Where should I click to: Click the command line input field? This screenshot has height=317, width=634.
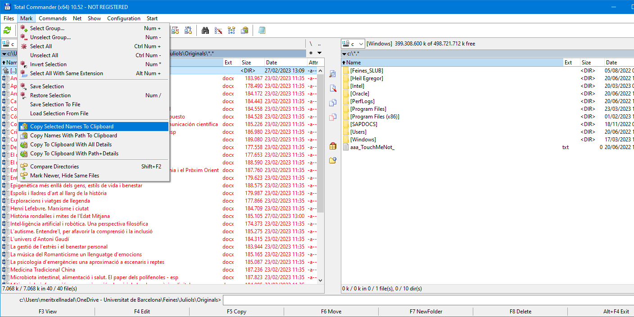428,300
